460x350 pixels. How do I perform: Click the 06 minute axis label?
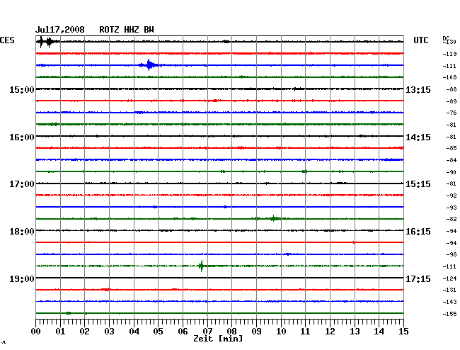[183, 332]
